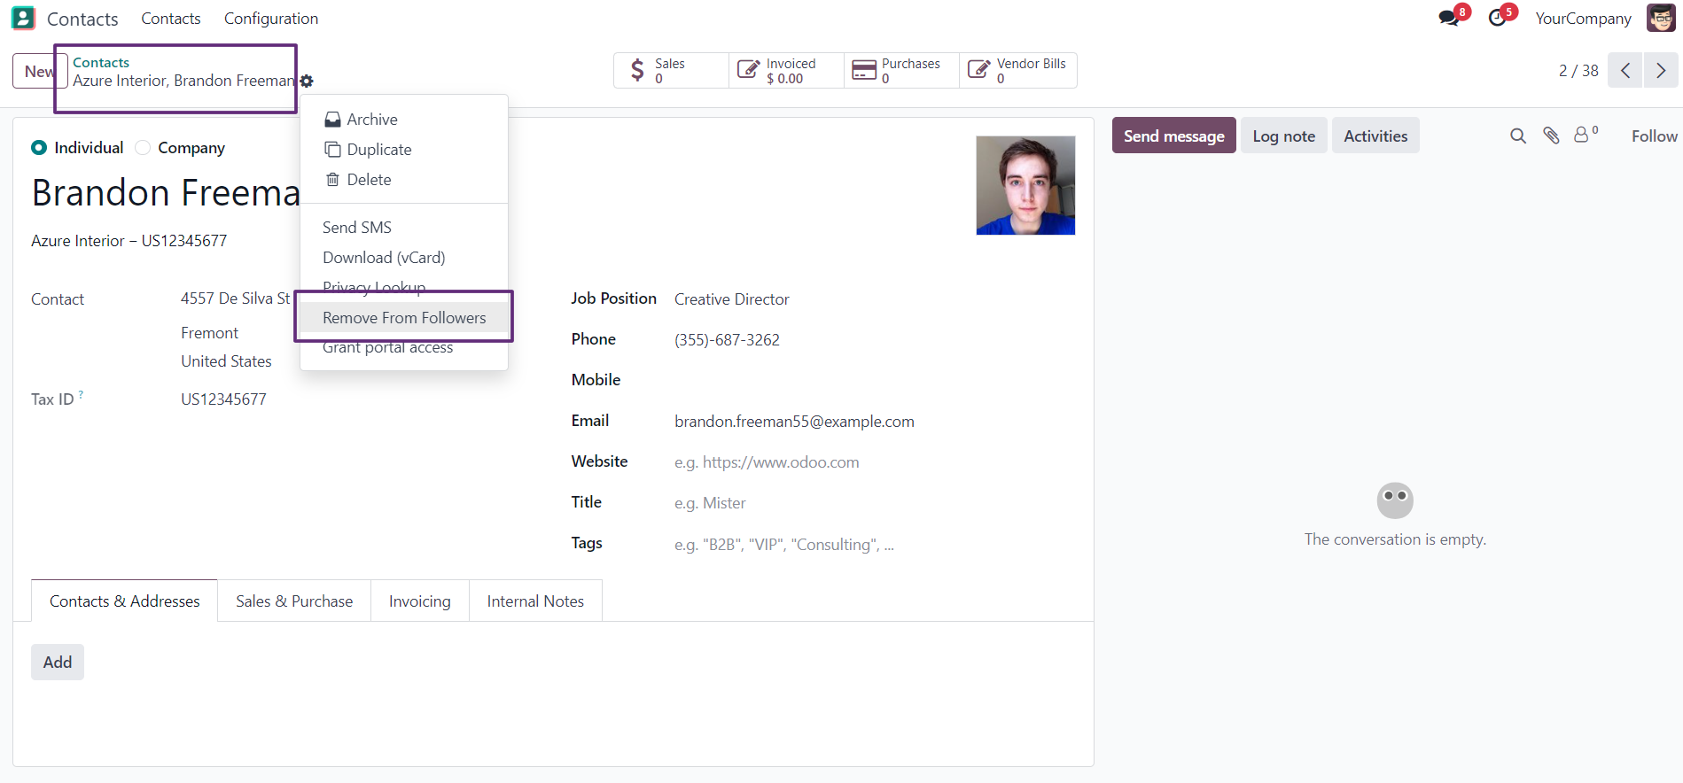Open the conversations messages icon
Image resolution: width=1683 pixels, height=783 pixels.
click(1450, 18)
